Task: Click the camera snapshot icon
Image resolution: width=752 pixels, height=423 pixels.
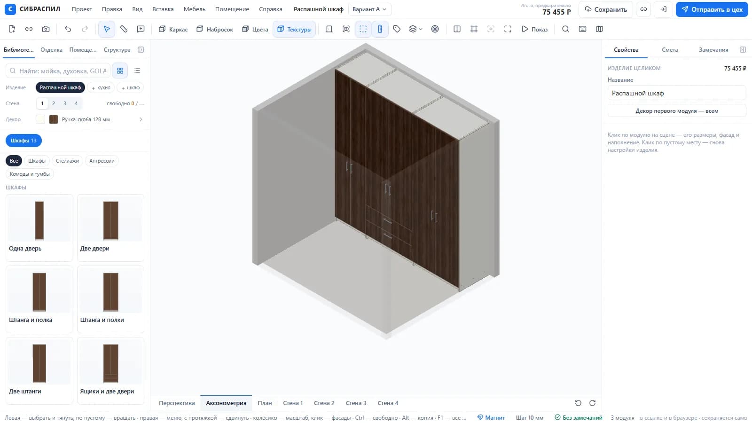Action: (x=46, y=29)
